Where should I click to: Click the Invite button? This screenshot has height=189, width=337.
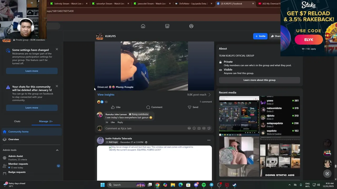click(x=260, y=36)
